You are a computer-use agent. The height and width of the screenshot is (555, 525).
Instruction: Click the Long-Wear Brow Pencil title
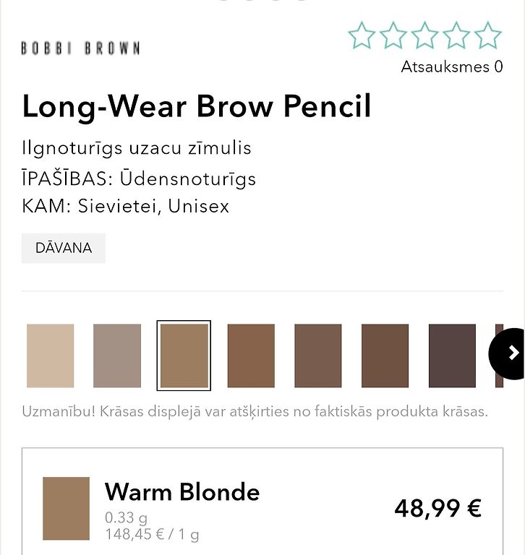pos(197,106)
